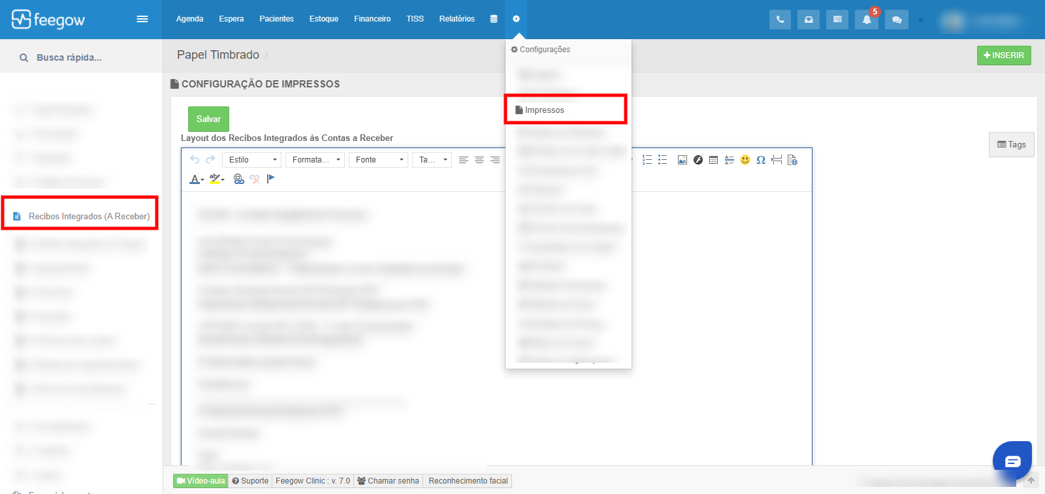Viewport: 1045px width, 494px height.
Task: Center align text in the editor
Action: [x=479, y=160]
